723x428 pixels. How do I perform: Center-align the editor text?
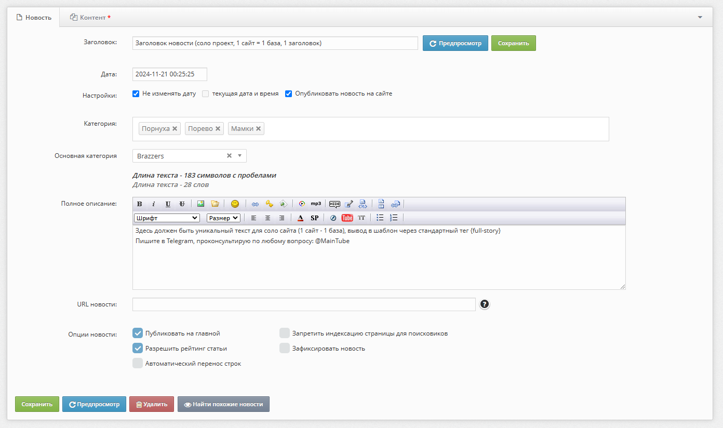(268, 218)
